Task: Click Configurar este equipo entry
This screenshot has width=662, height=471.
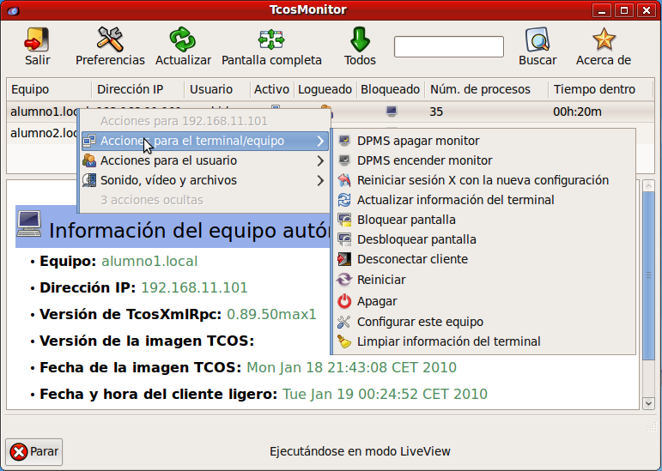Action: 420,322
